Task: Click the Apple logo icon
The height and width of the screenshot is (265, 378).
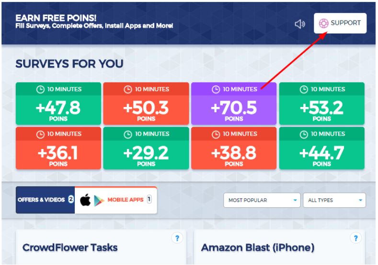Action: [x=85, y=200]
